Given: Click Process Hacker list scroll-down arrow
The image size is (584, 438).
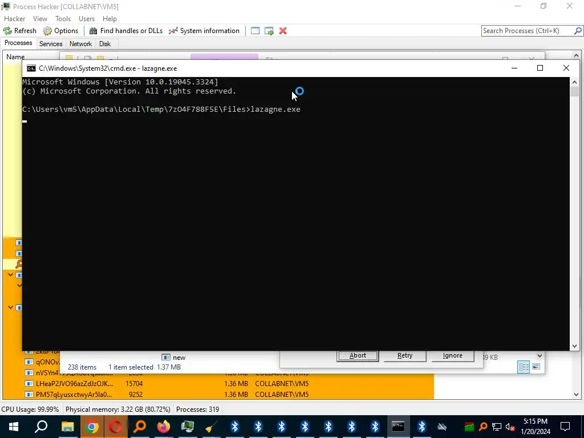Looking at the screenshot, I should coord(576,395).
